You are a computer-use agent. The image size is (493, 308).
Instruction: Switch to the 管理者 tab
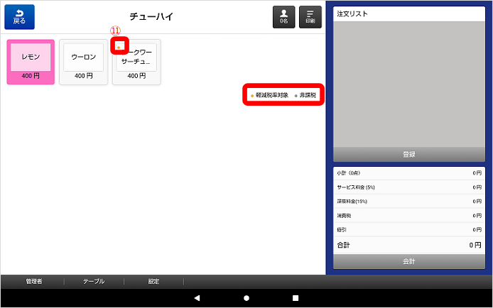(33, 281)
